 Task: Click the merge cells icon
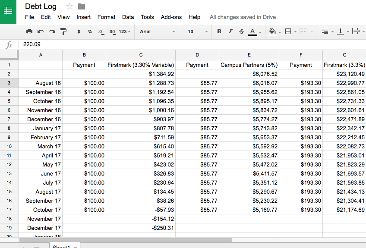(303, 31)
